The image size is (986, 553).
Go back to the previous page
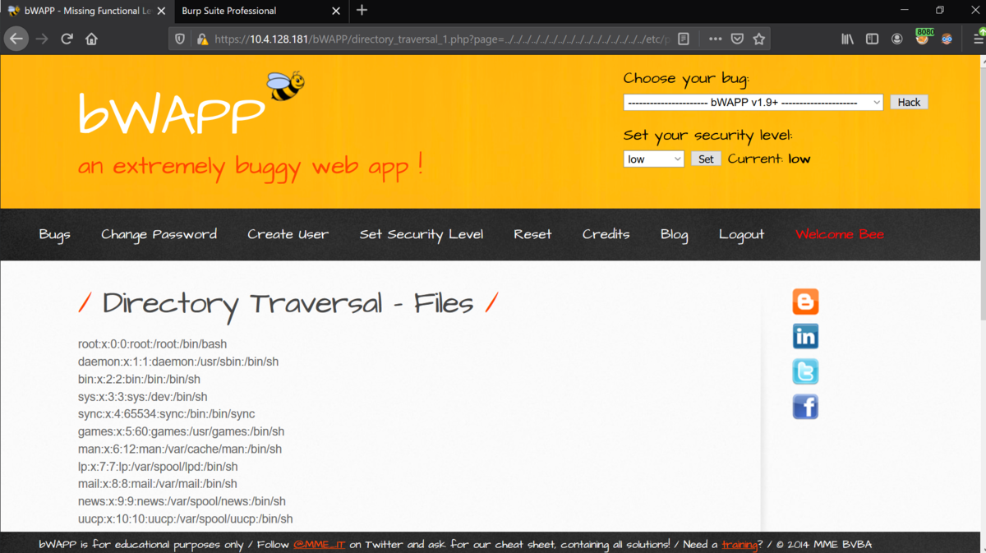point(16,39)
